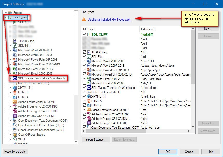Toggle SDL Trados Translator's Workbench checkbox
Screen dimensions: 223x157
[84, 87]
